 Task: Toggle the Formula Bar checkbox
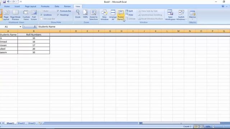(58, 11)
